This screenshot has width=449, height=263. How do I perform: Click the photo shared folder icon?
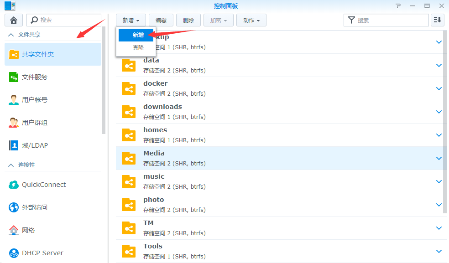(129, 205)
